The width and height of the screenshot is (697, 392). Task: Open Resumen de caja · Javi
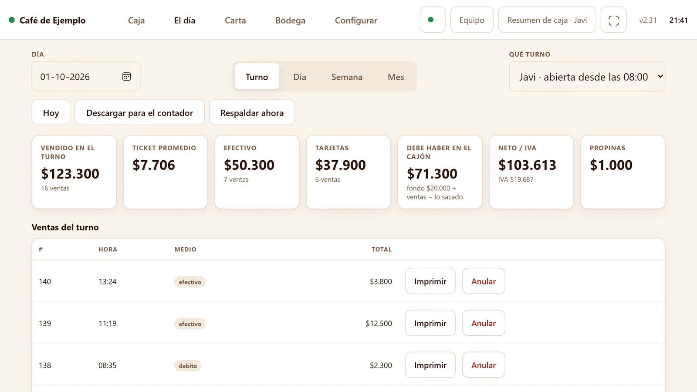pos(547,20)
